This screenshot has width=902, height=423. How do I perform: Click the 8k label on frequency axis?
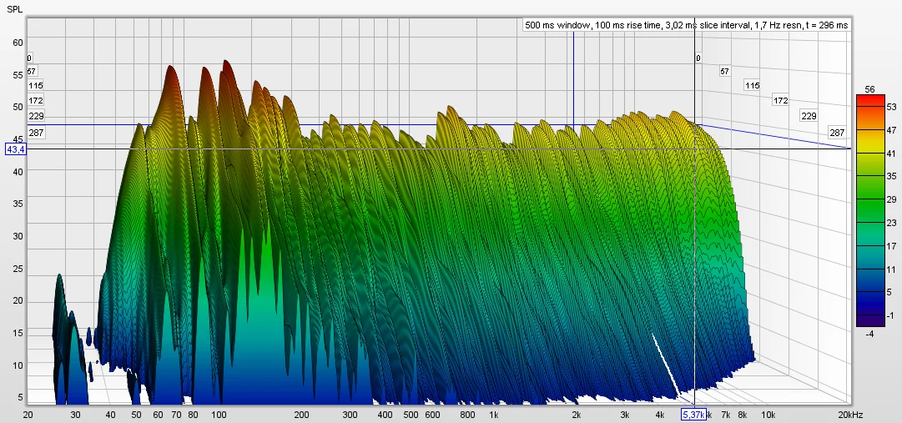click(x=743, y=415)
